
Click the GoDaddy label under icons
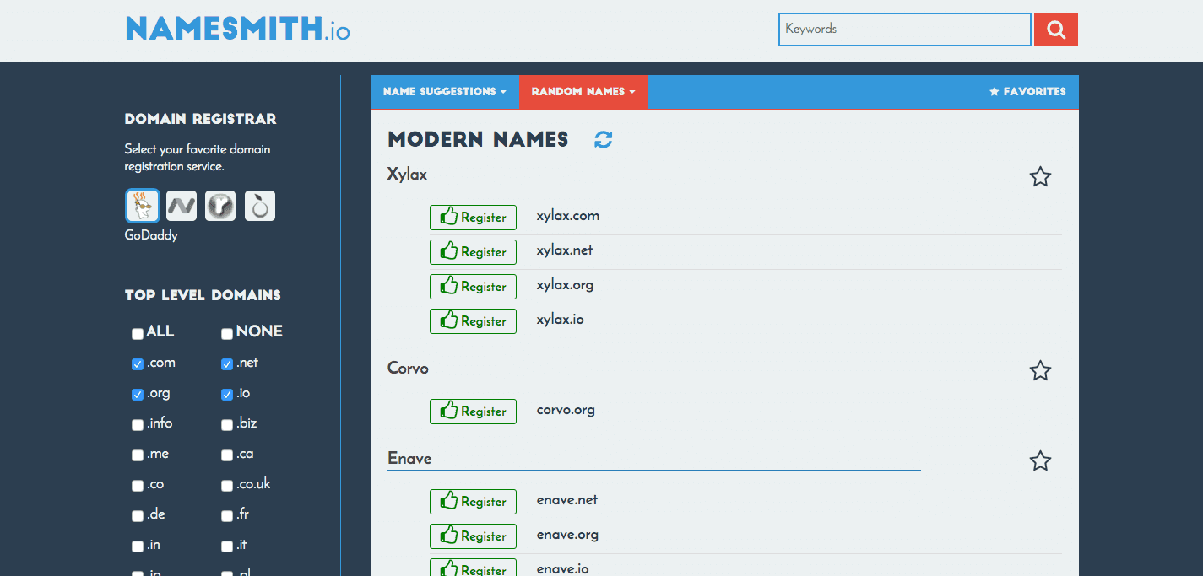(151, 235)
